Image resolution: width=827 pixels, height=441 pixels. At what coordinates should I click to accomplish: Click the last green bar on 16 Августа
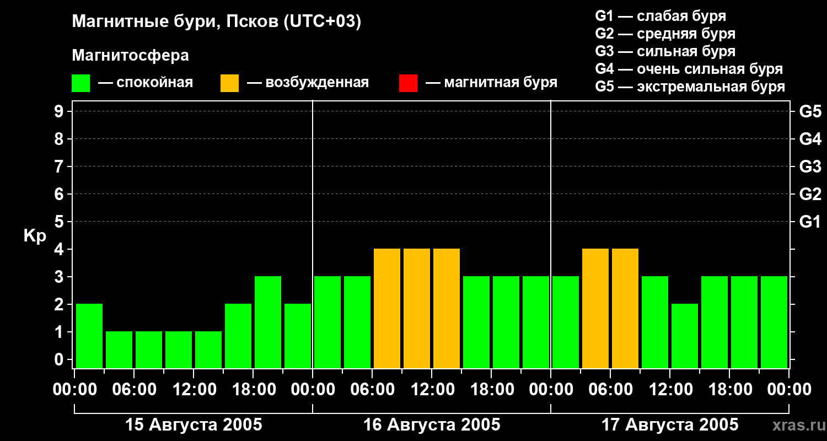[x=536, y=322]
